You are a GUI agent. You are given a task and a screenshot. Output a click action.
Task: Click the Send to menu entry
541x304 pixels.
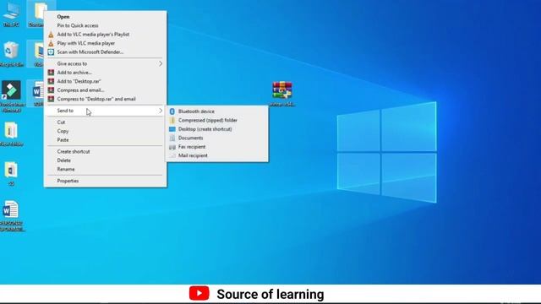tap(105, 111)
